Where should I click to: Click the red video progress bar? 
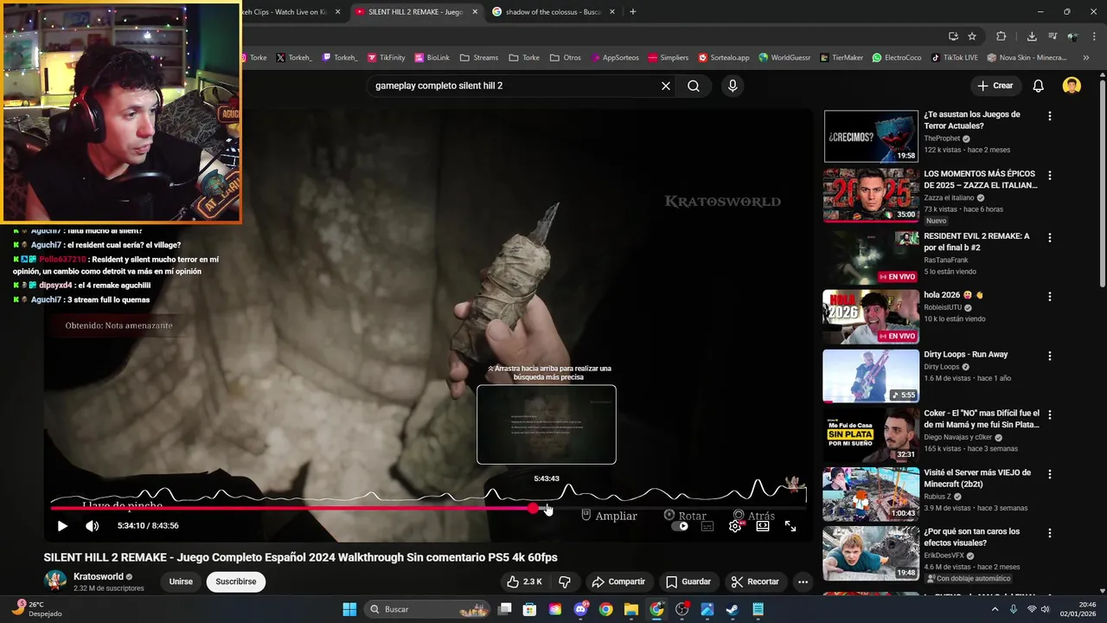[291, 508]
